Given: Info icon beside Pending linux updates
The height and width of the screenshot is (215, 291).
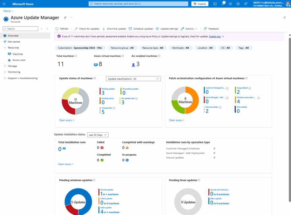Looking at the screenshot, I should (x=199, y=180).
